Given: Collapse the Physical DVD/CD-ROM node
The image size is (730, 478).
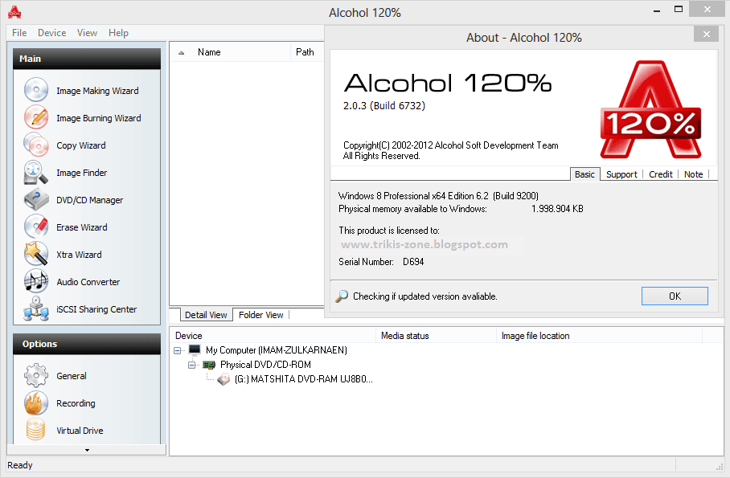Looking at the screenshot, I should [x=192, y=365].
